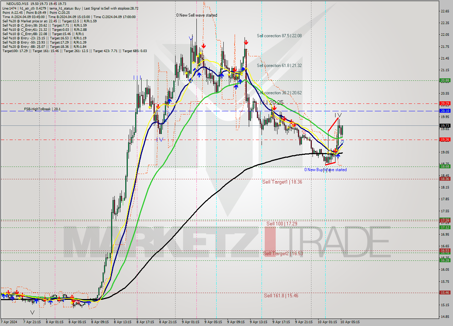Viewport: 453px width, 326px height.
Task: Click the '7 Apr 21:15' time axis label
Action: [x=31, y=322]
